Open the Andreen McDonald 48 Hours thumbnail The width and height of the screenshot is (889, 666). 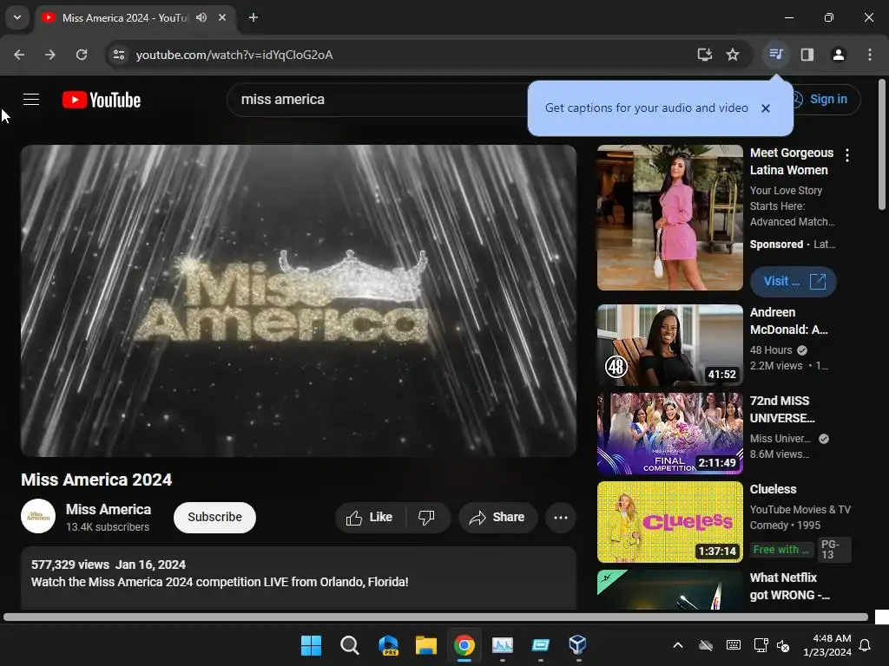point(669,345)
